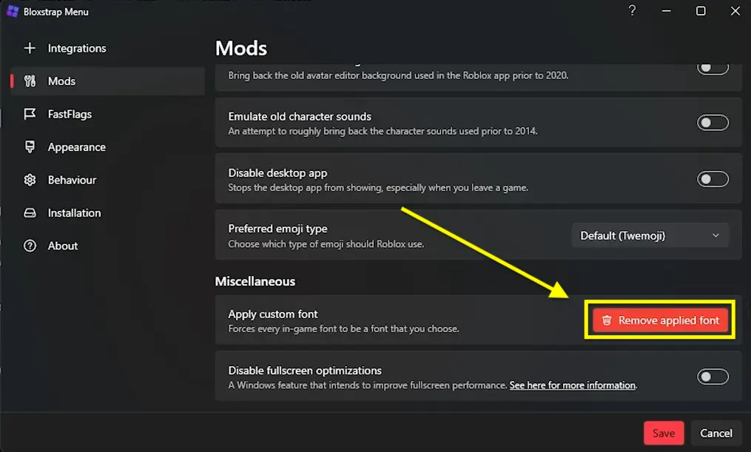
Task: Select the Mods page label
Action: click(62, 81)
